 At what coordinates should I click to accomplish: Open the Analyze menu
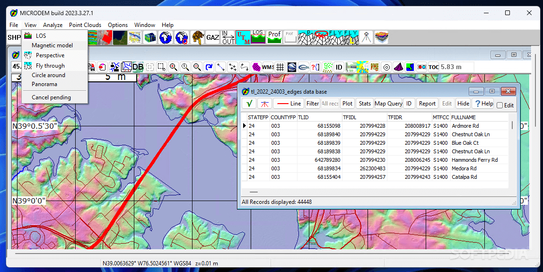point(53,25)
